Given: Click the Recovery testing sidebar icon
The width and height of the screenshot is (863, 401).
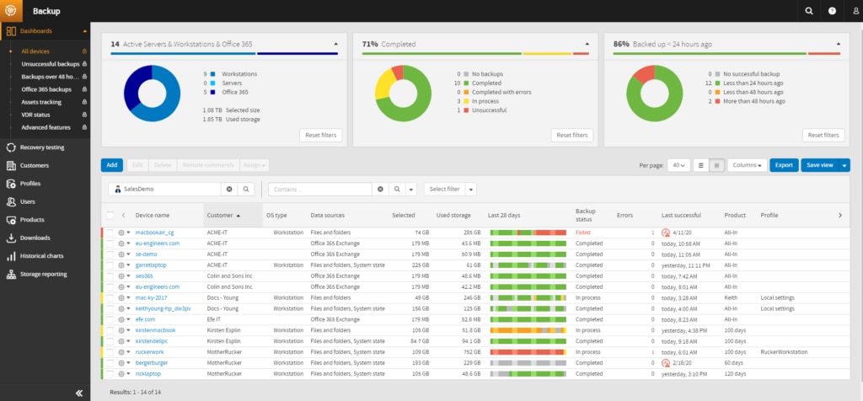Looking at the screenshot, I should [10, 147].
